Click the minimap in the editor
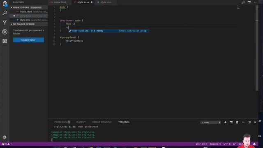This screenshot has height=148, width=263. [238, 7]
